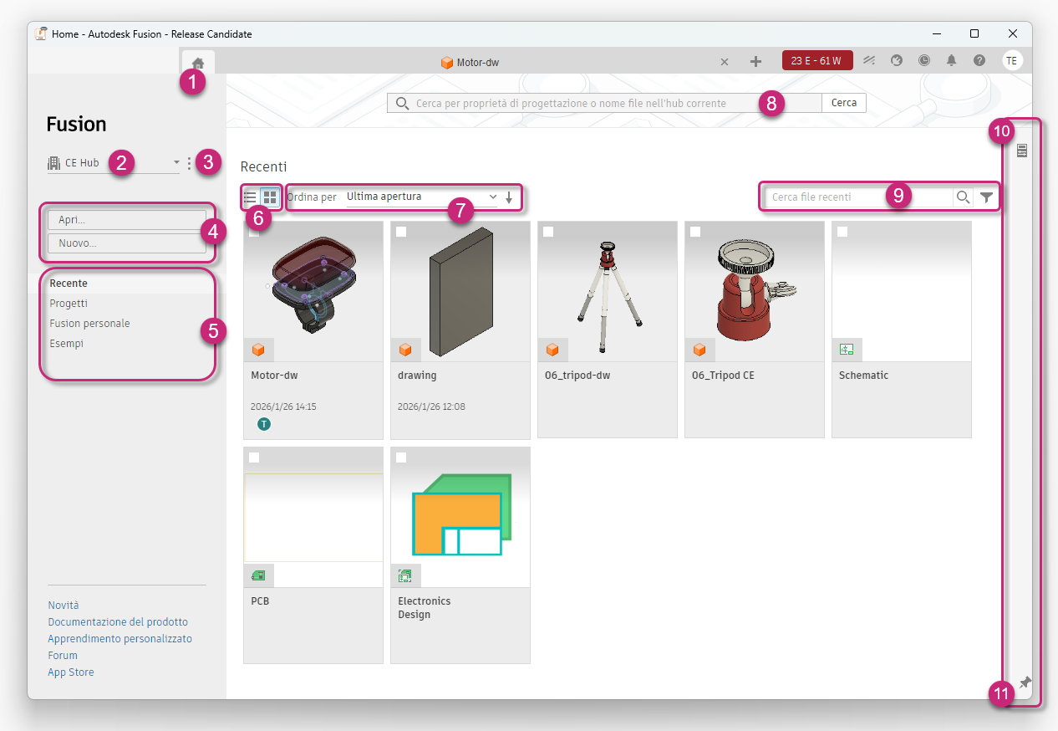
Task: Click the PCB file name
Action: pos(260,601)
